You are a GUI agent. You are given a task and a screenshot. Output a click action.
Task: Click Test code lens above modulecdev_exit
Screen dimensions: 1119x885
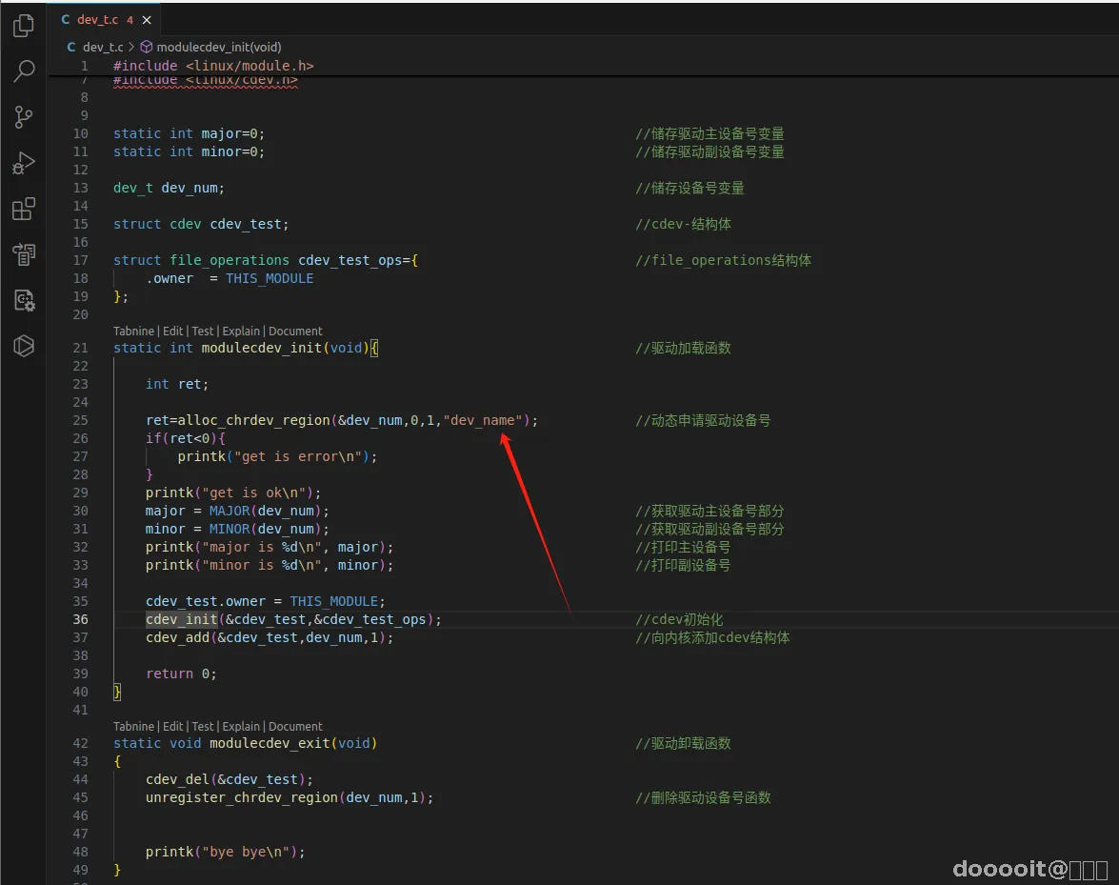203,726
